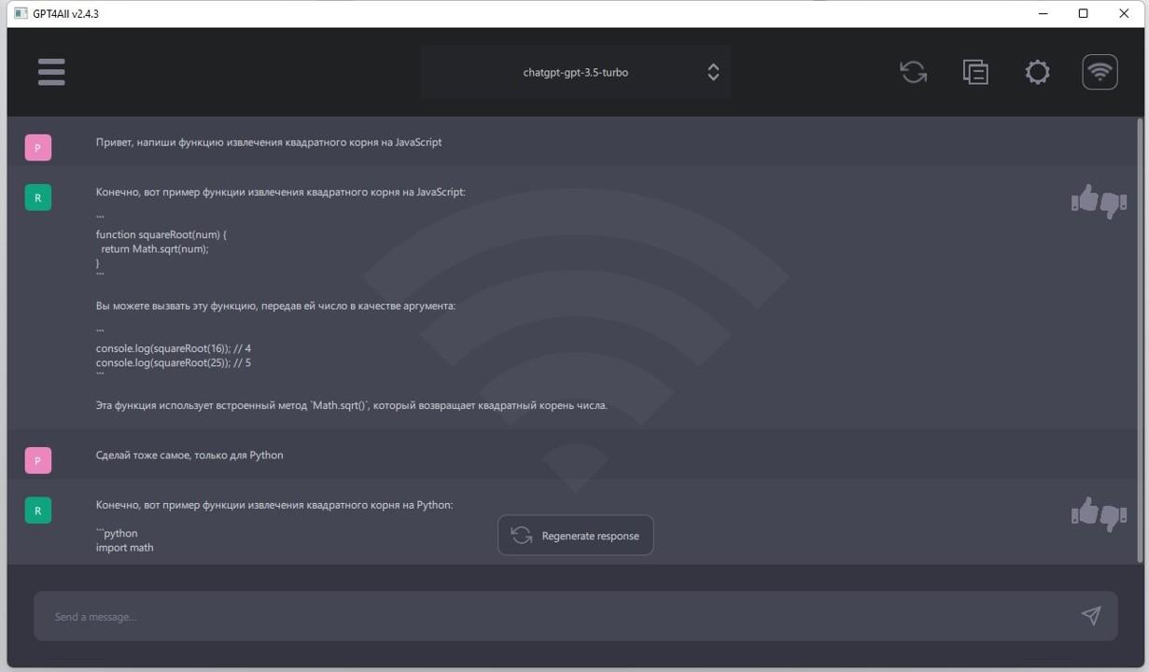Screen dimensions: 1149x672
Task: Open the hamburger menu drawer
Action: coord(51,72)
